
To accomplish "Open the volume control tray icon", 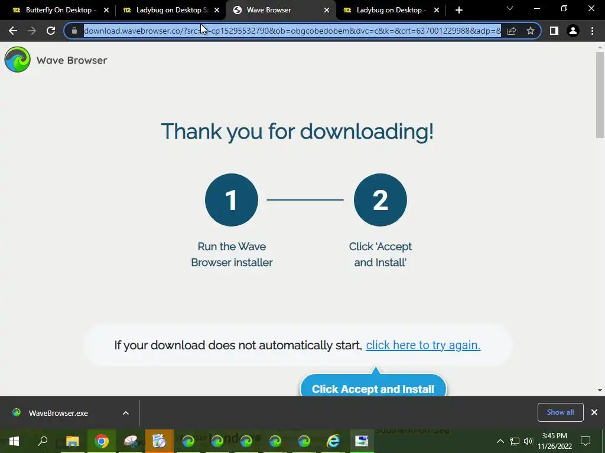I will pyautogui.click(x=528, y=441).
